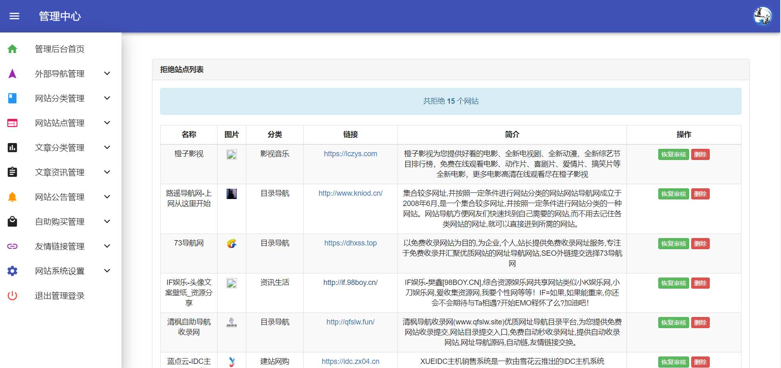The height and width of the screenshot is (368, 781).
Task: Expand the 外部导航管理 chevron
Action: (x=107, y=74)
